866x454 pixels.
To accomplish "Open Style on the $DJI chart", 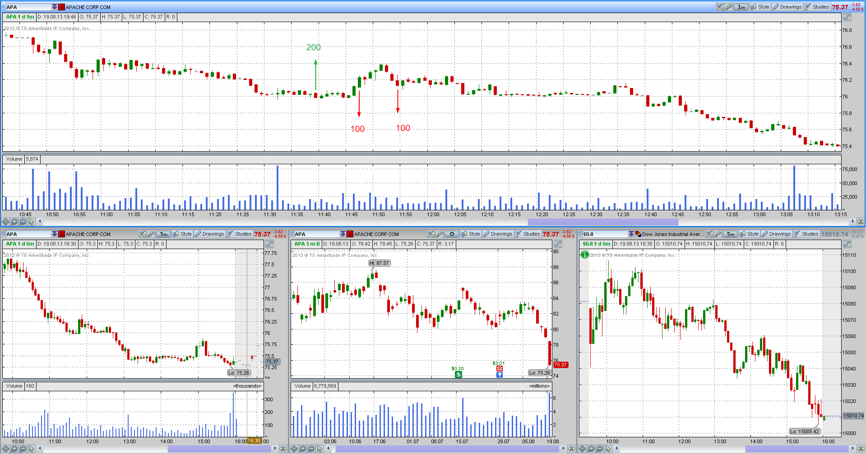I will (x=750, y=234).
